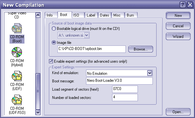Click the Number of loaded sectors field
The image size is (195, 118).
pyautogui.click(x=125, y=97)
